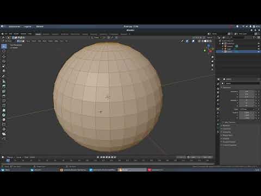Expand the Delta Transform panel
The image size is (261, 196).
click(x=229, y=122)
